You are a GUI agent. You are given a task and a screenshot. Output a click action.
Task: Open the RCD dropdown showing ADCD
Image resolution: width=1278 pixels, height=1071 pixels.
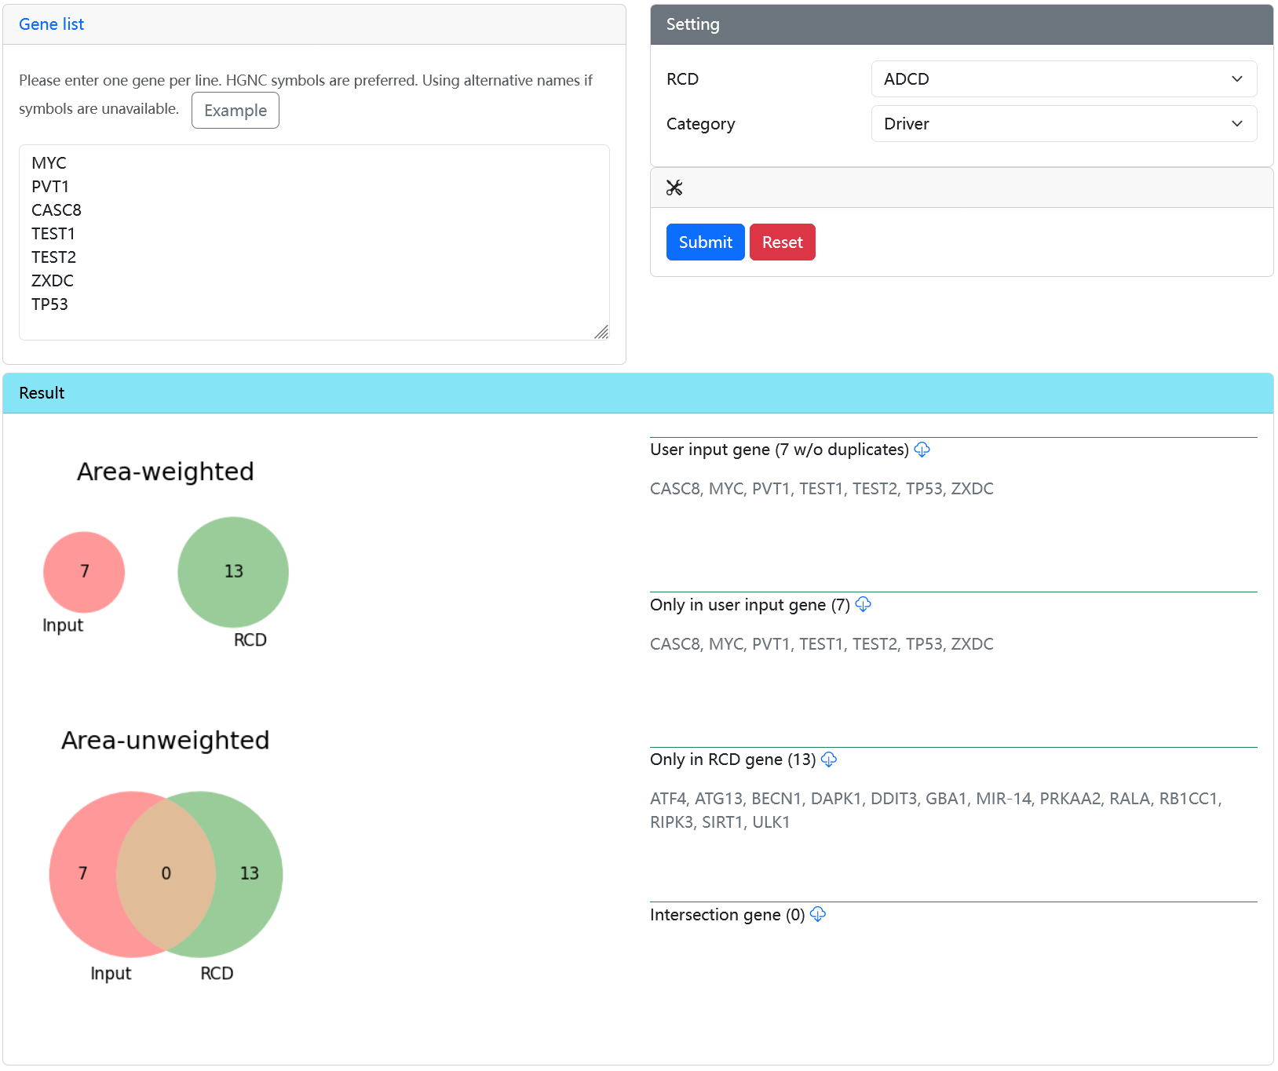(x=1064, y=79)
